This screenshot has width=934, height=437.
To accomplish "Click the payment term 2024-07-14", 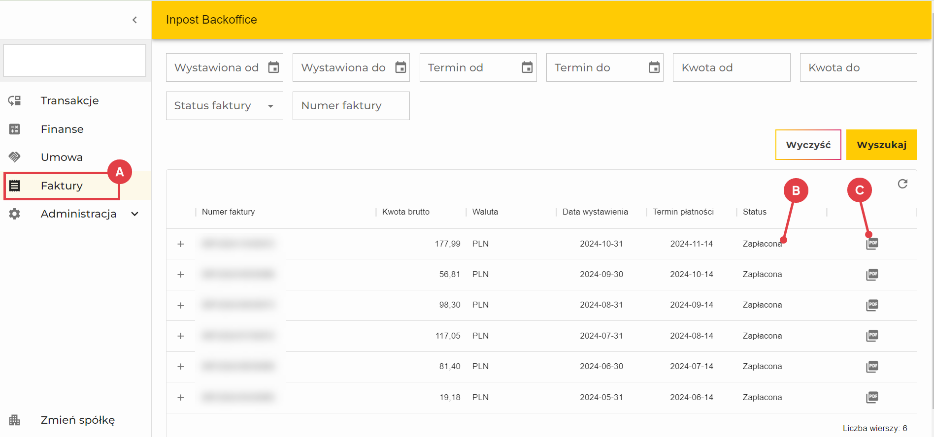I will pyautogui.click(x=692, y=366).
